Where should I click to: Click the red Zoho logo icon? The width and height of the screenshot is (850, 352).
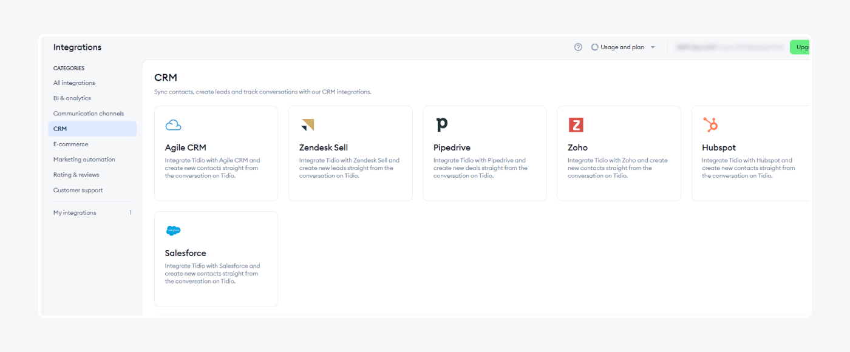click(576, 125)
